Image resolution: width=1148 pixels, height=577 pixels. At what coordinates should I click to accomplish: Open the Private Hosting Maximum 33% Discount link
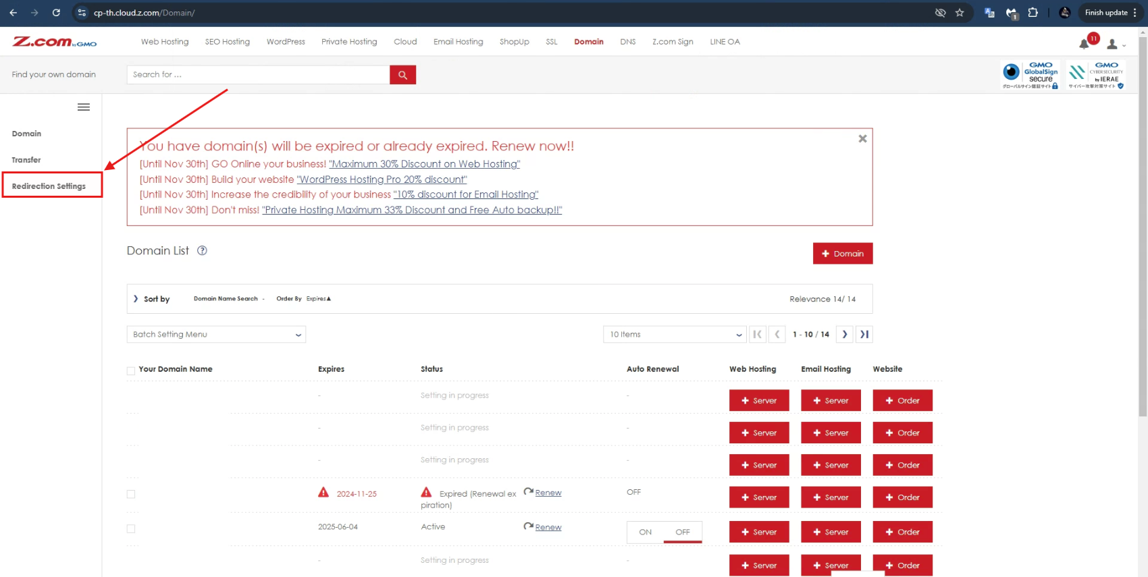point(412,210)
